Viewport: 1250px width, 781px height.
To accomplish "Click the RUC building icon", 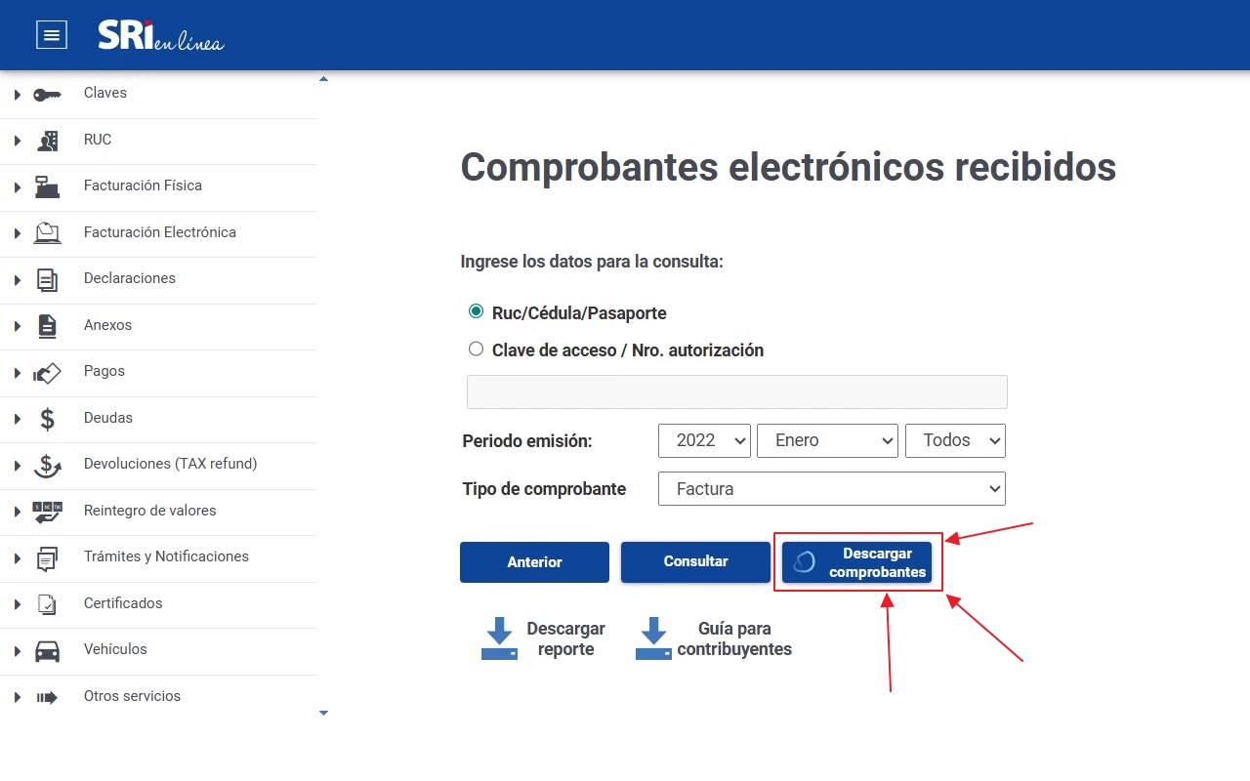I will coord(47,141).
